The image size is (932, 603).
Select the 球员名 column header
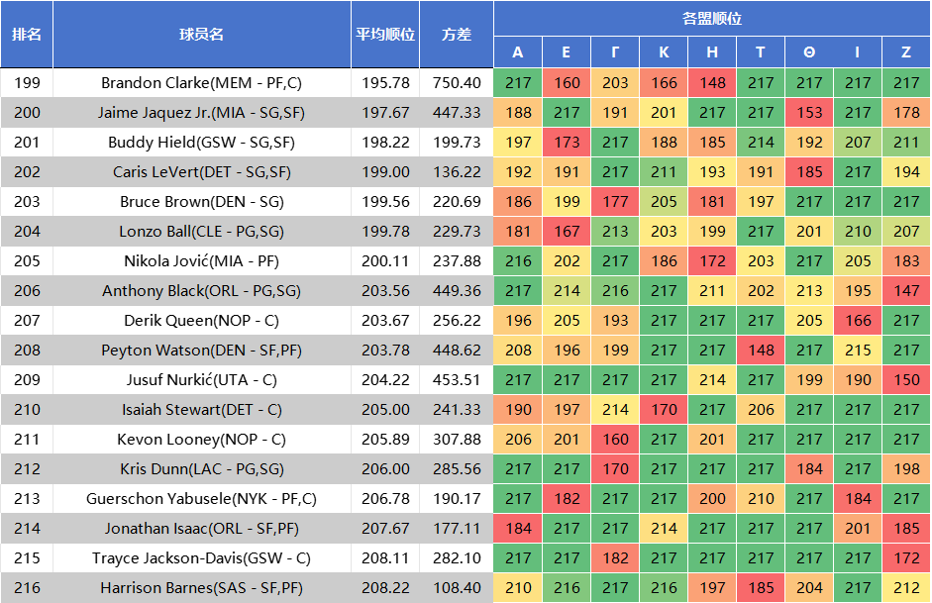[x=202, y=34]
